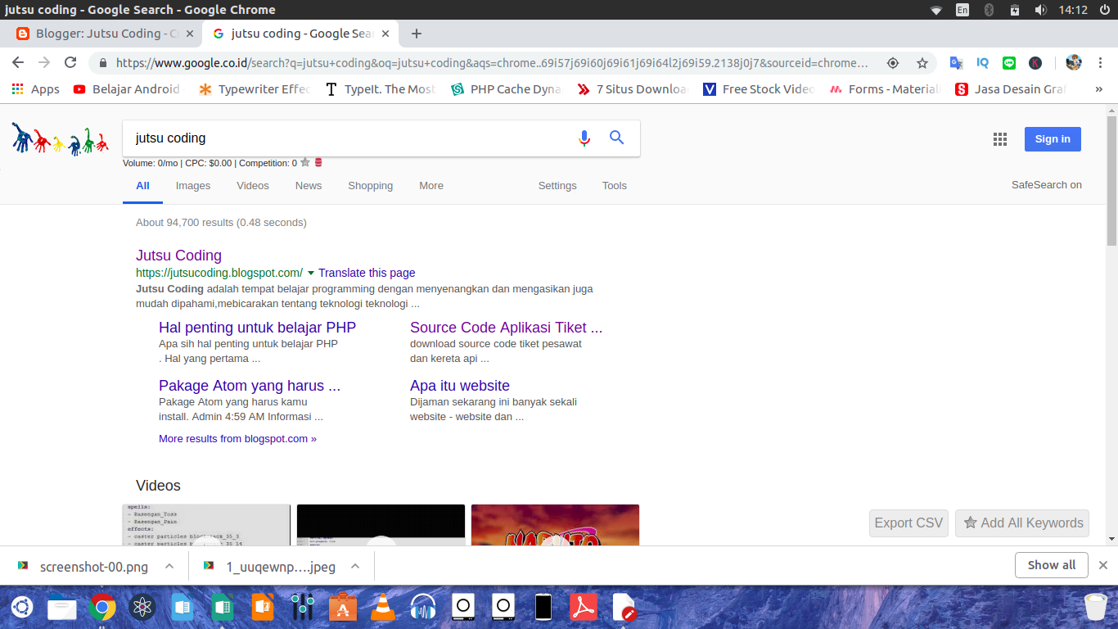
Task: Start voice search with the microphone
Action: point(584,138)
